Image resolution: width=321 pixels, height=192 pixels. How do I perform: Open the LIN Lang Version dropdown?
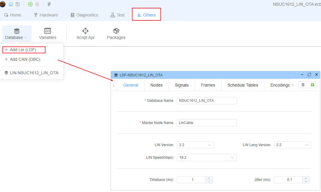[292, 145]
